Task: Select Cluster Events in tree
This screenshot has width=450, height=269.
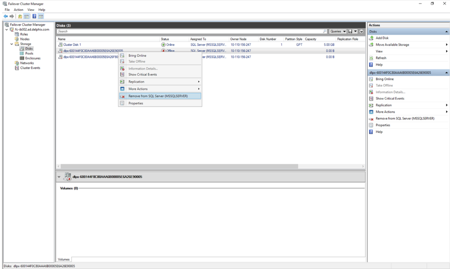Action: coord(30,68)
